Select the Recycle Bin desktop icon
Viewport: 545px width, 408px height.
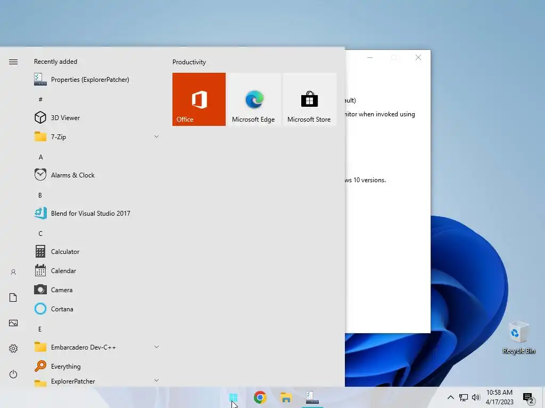518,337
